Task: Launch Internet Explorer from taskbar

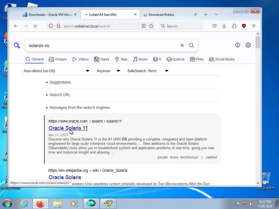Action: [x=24, y=204]
